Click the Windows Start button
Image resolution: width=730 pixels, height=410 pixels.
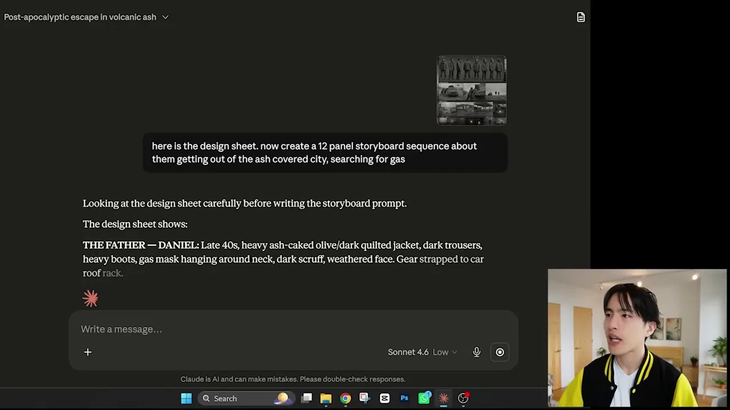coord(186,398)
